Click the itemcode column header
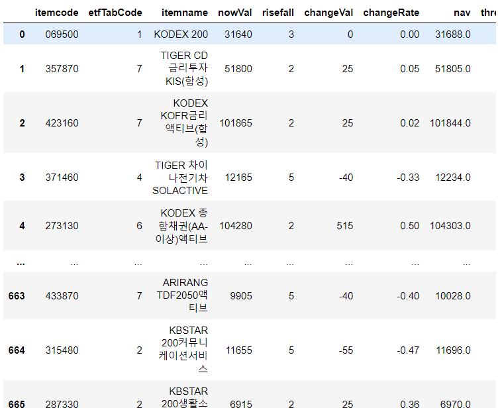Viewport: 500px width, 408px height. pos(56,13)
